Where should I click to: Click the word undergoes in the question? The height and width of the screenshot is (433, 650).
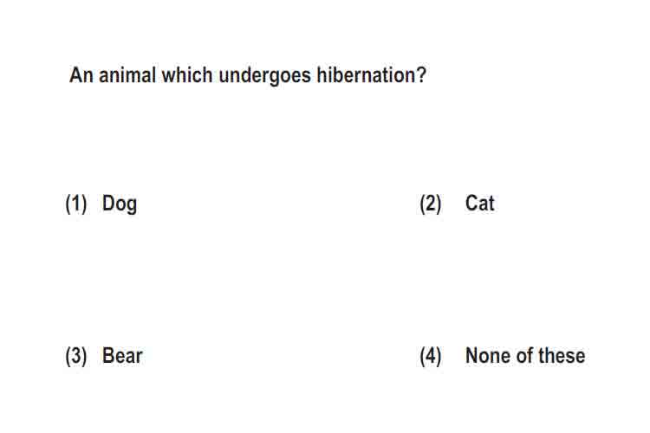point(264,76)
